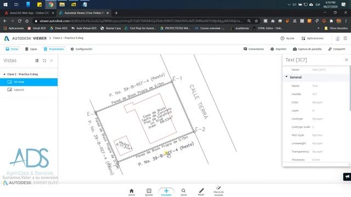
Task: Select the Encuadre pan tool
Action: [166, 192]
